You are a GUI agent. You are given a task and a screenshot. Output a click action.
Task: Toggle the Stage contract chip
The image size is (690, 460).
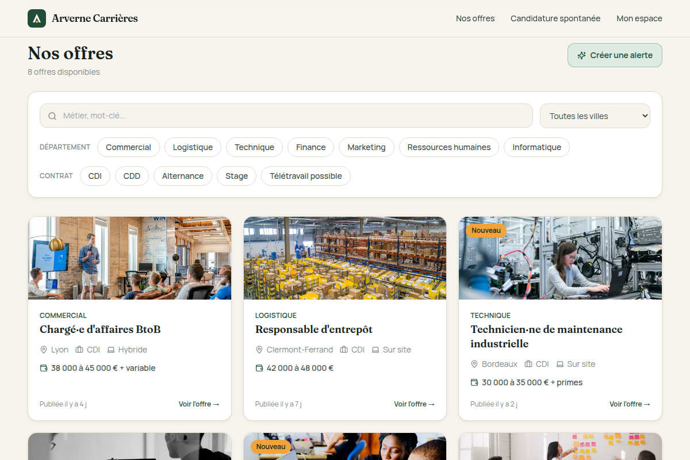[236, 176]
